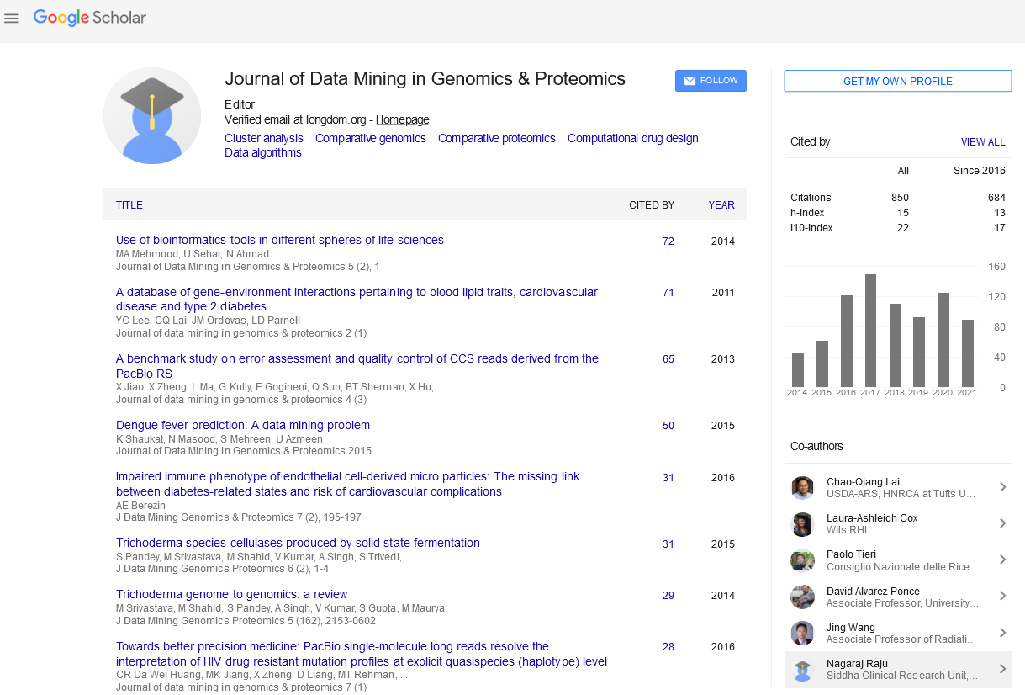Click David Alvarez-Ponce's avatar photo
The height and width of the screenshot is (695, 1025).
[x=802, y=597]
